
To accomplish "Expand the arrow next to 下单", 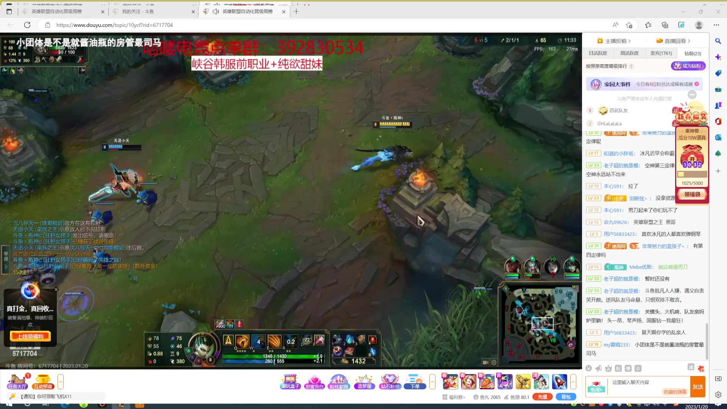I will tap(432, 381).
